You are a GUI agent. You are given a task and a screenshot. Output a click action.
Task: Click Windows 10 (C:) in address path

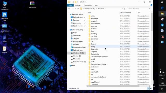click(x=90, y=9)
